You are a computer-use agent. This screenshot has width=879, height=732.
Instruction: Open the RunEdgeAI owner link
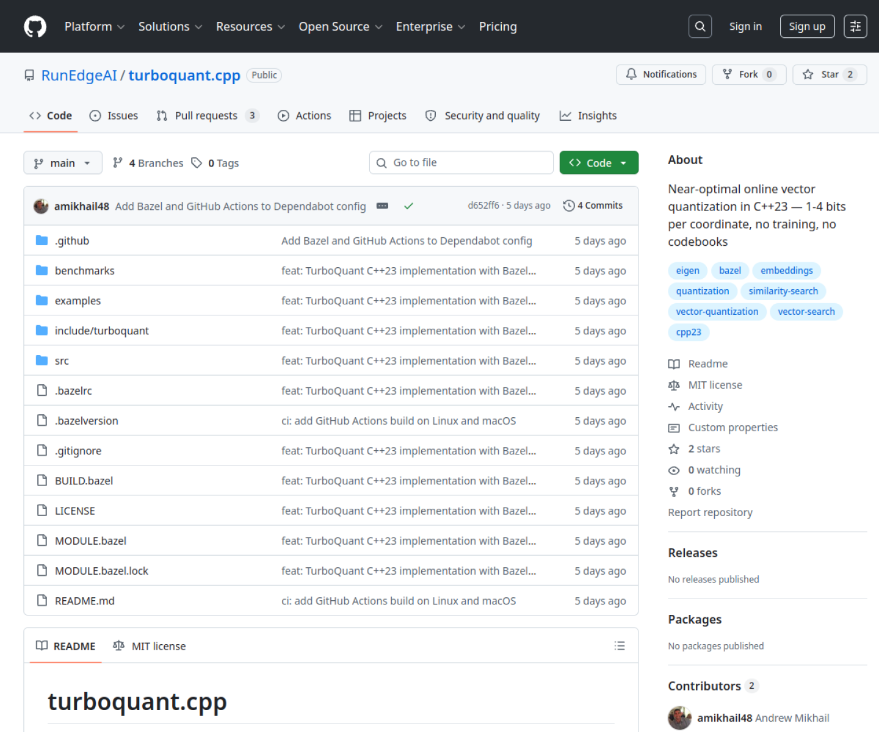click(79, 75)
